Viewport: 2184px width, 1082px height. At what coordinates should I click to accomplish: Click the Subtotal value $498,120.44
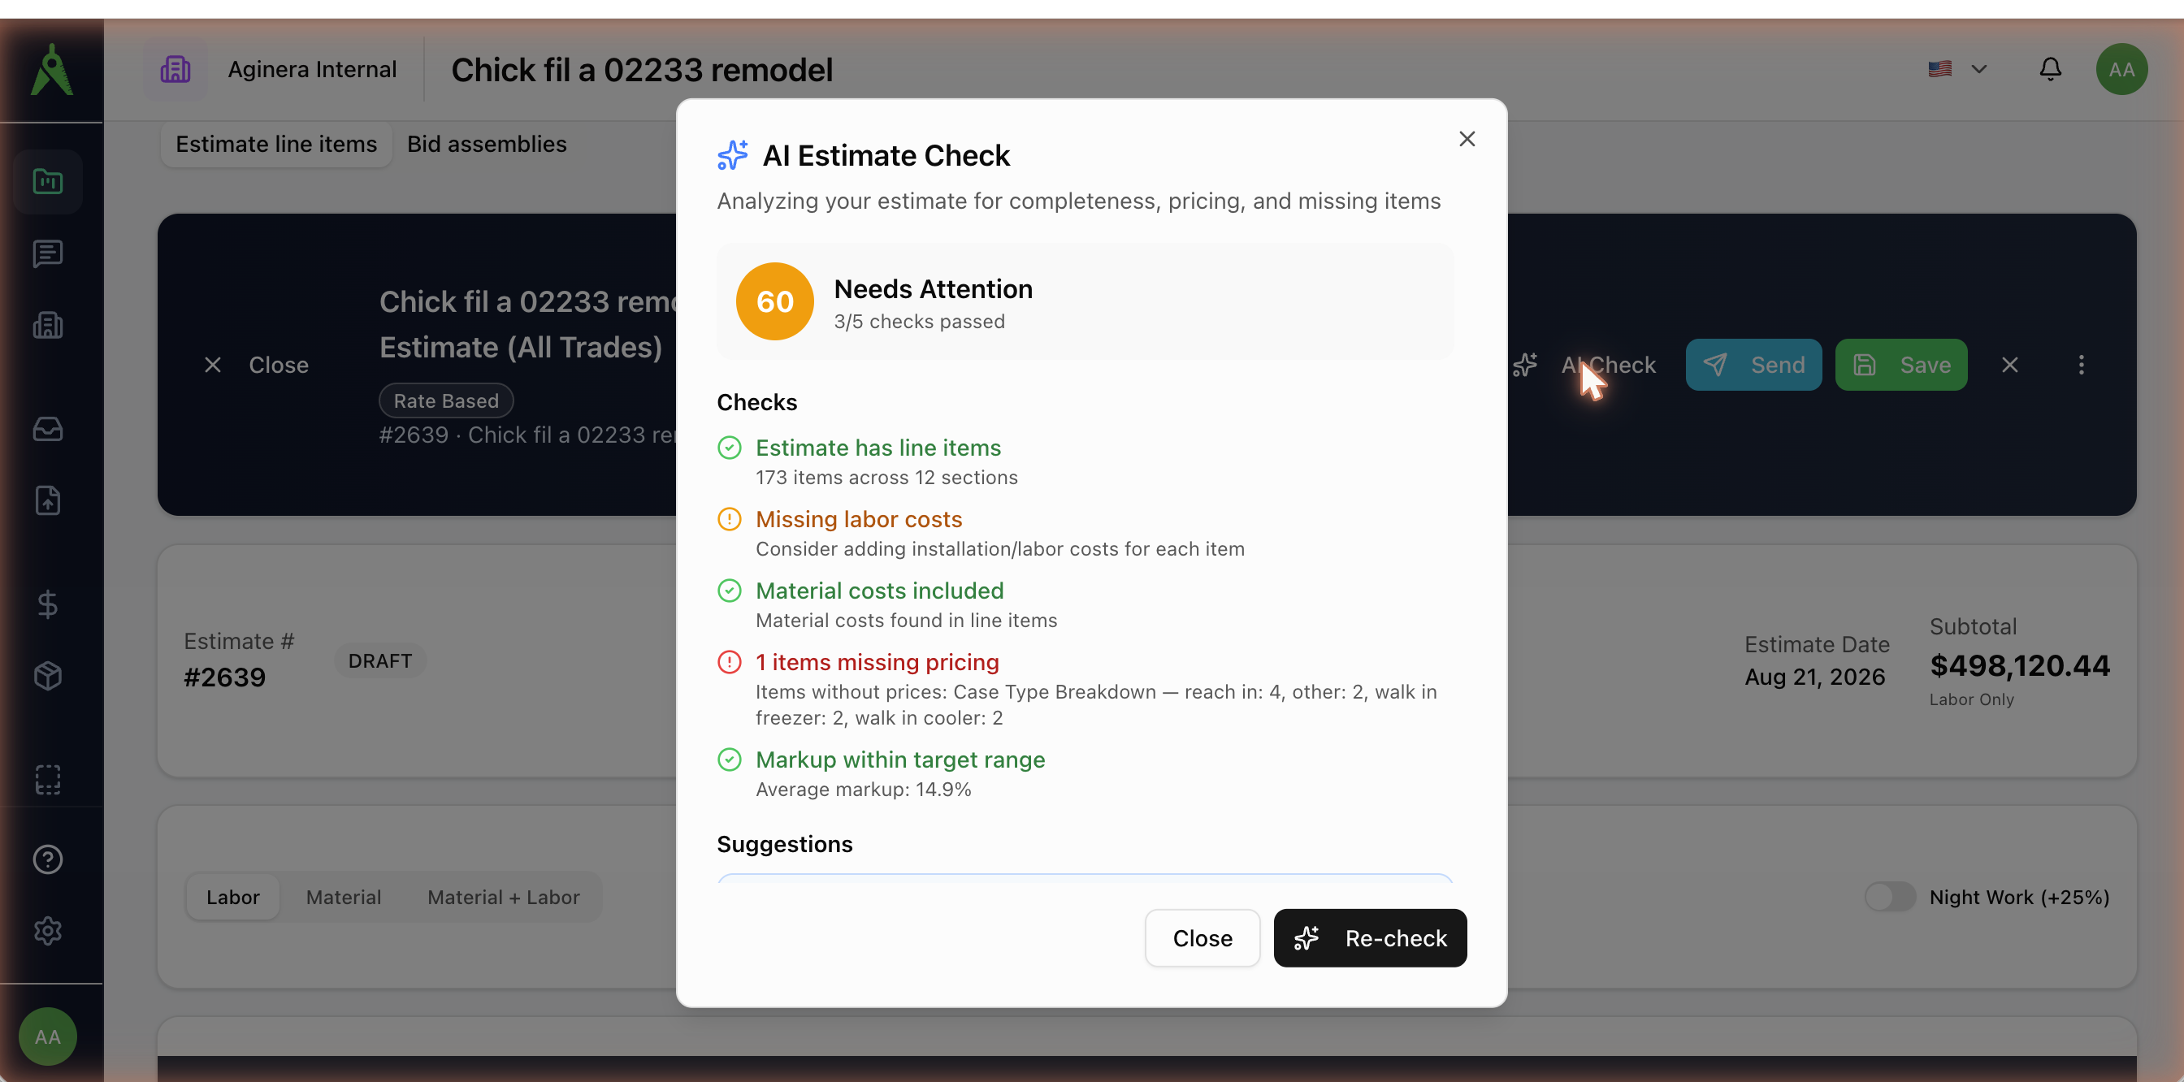pyautogui.click(x=2020, y=665)
